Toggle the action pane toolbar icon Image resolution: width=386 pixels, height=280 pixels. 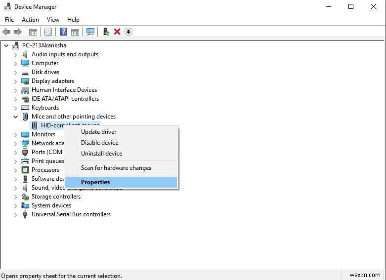(75, 32)
